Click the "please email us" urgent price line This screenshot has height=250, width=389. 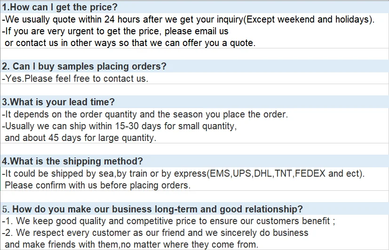pyautogui.click(x=115, y=31)
